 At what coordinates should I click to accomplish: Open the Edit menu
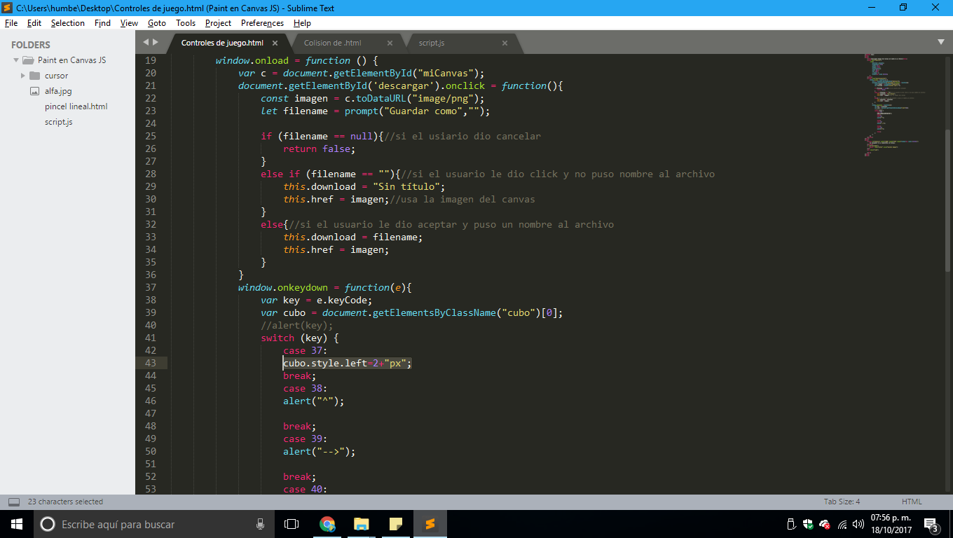click(x=34, y=23)
